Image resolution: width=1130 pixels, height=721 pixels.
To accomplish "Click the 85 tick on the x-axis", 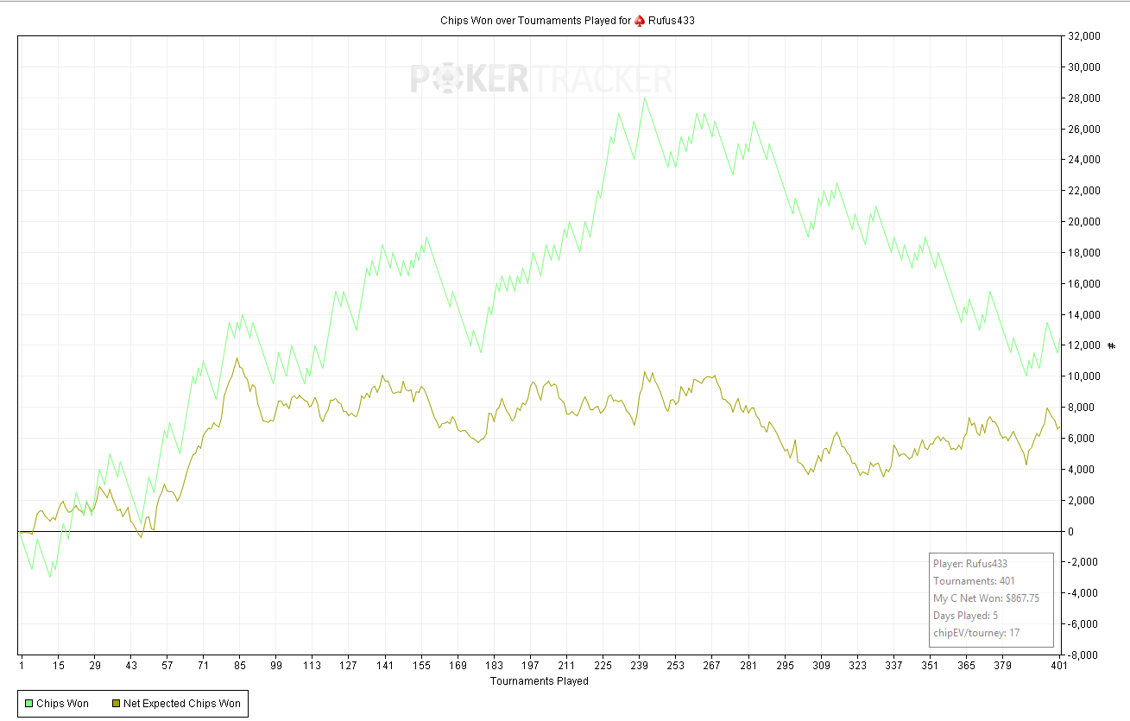I will coord(240,667).
